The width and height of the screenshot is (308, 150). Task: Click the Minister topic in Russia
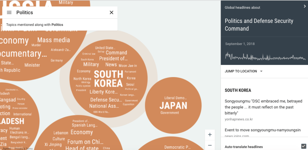point(32,65)
